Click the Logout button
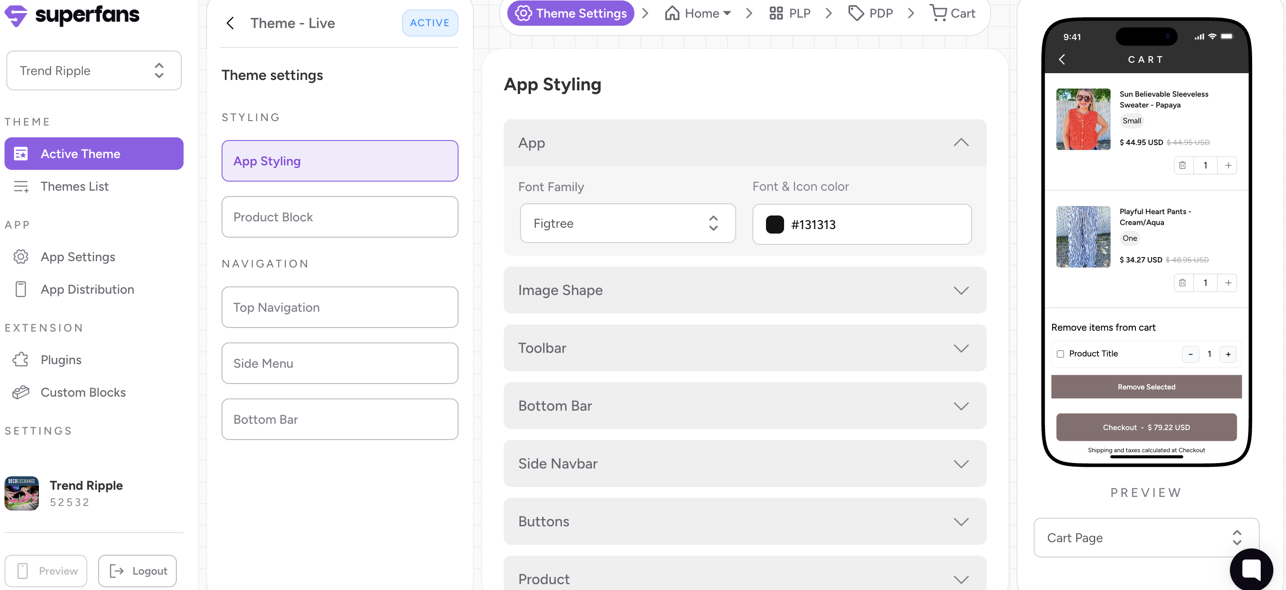 137,571
